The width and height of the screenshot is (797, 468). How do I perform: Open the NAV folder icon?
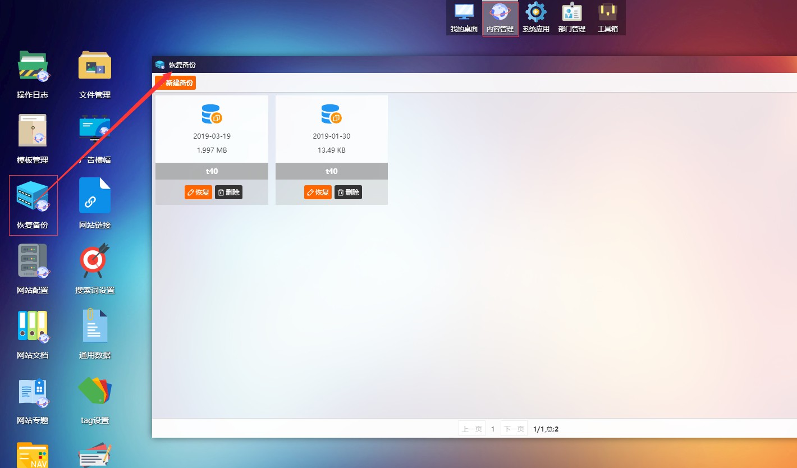[33, 456]
